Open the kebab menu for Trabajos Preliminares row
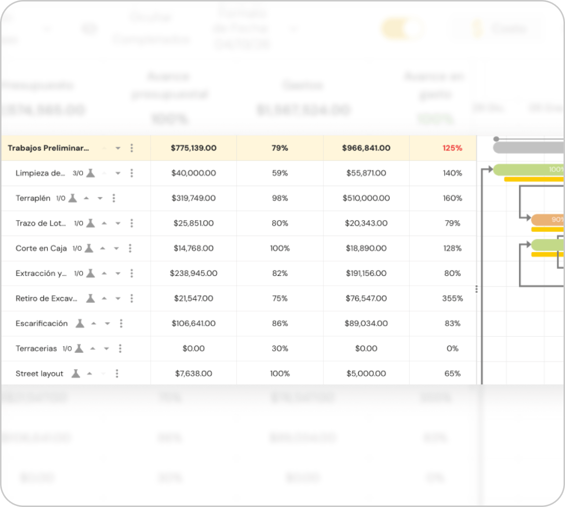 click(132, 148)
